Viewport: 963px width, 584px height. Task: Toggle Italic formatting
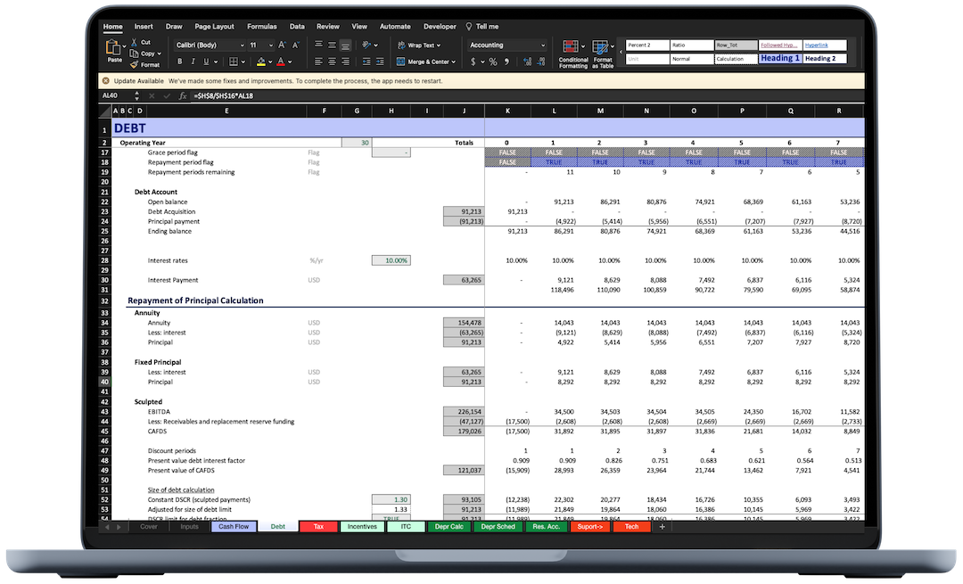point(193,62)
